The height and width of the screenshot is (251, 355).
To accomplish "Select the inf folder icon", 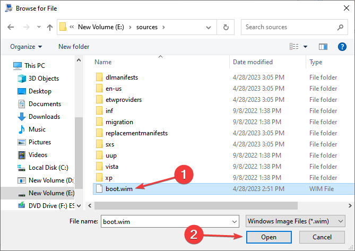I will 99,111.
